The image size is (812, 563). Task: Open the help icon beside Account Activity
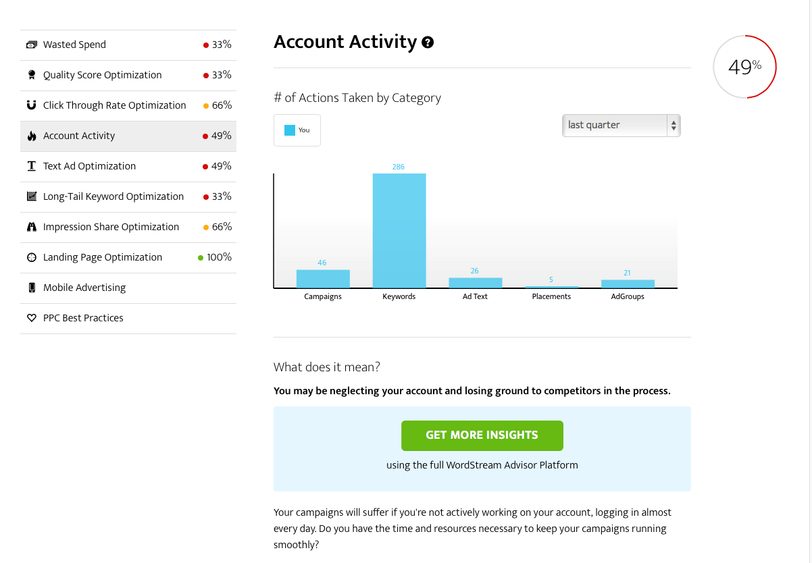click(x=428, y=43)
